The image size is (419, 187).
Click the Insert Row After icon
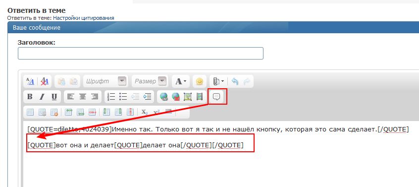click(80, 112)
